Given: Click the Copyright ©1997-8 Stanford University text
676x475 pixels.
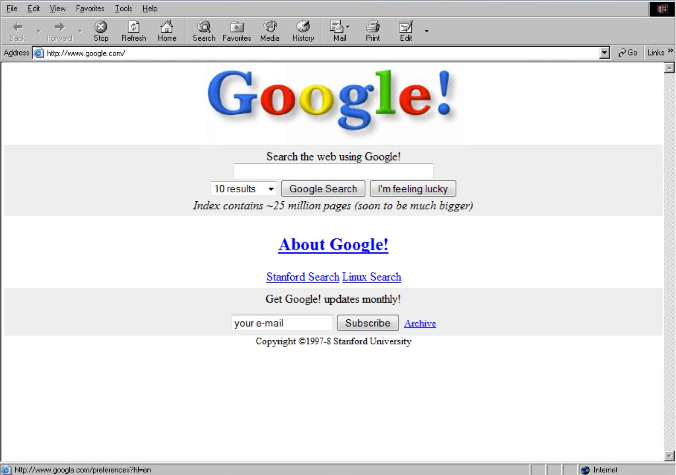Looking at the screenshot, I should (x=333, y=341).
